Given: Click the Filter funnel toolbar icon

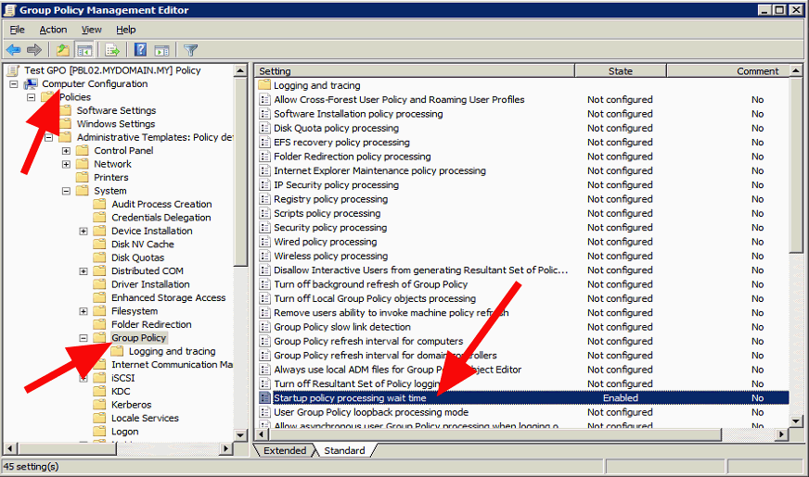Looking at the screenshot, I should point(190,50).
